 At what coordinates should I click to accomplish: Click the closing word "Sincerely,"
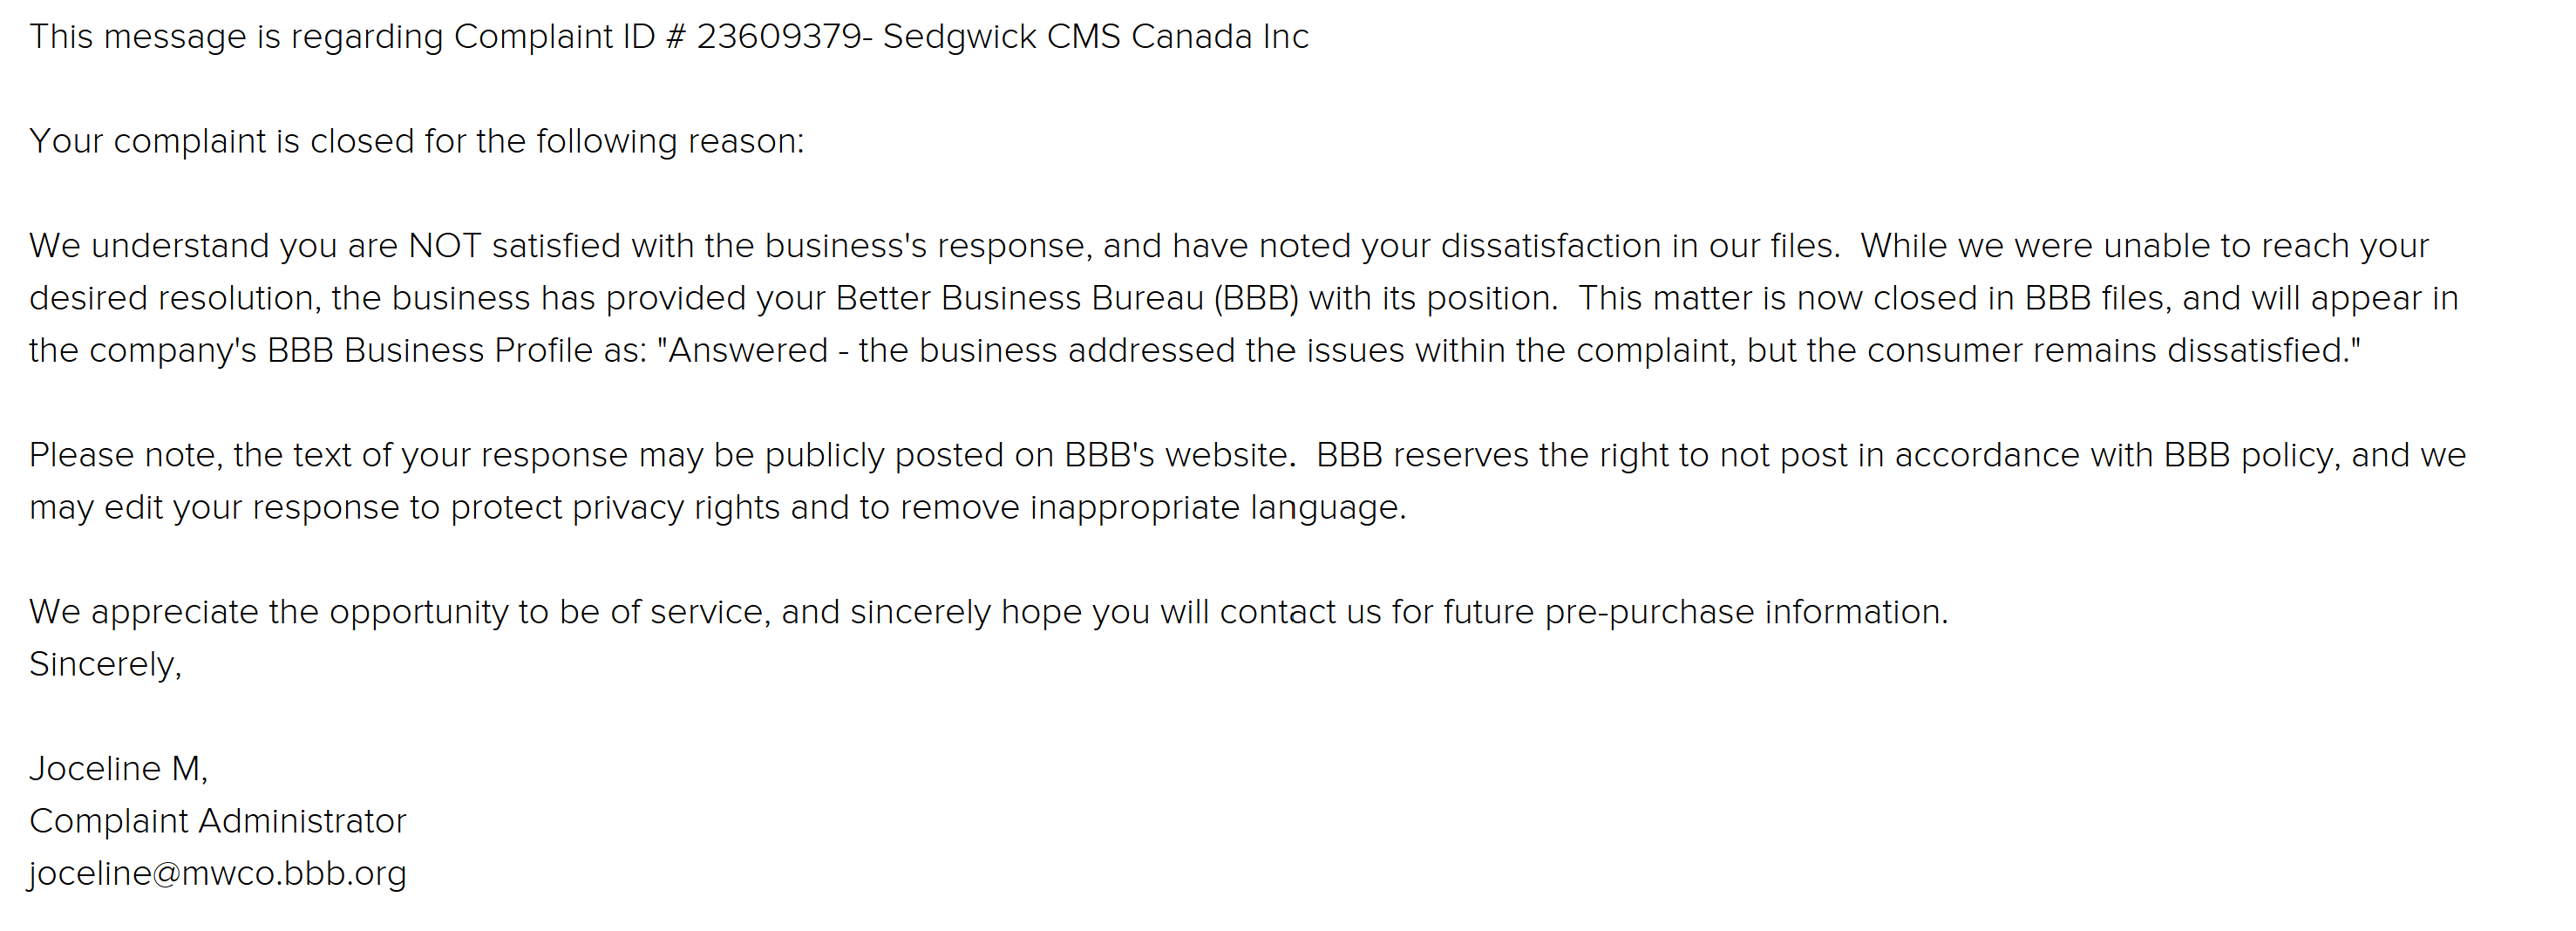105,665
